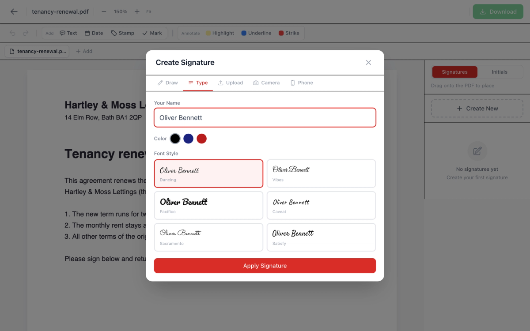Switch to the Upload tab

click(231, 83)
